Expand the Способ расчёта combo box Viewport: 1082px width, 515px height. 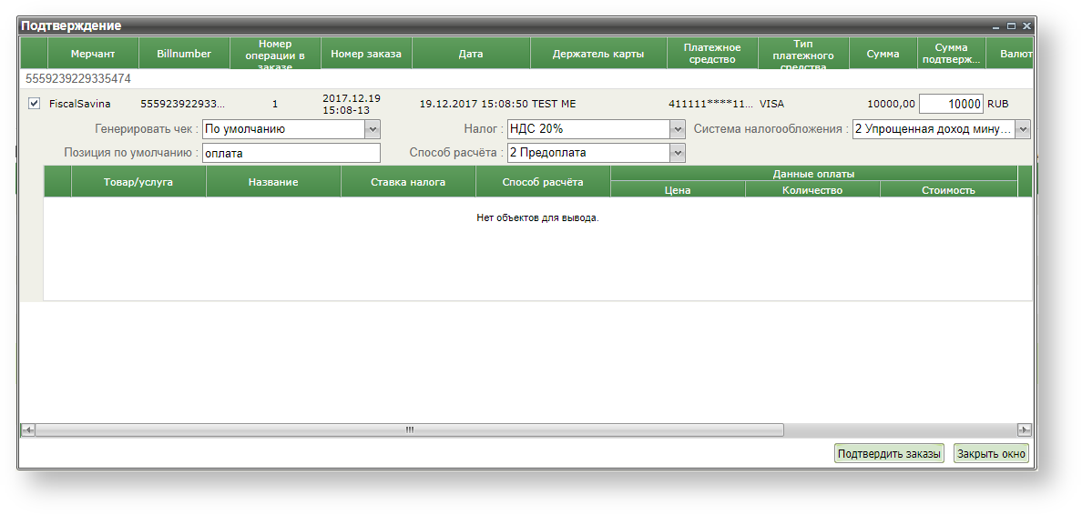677,153
